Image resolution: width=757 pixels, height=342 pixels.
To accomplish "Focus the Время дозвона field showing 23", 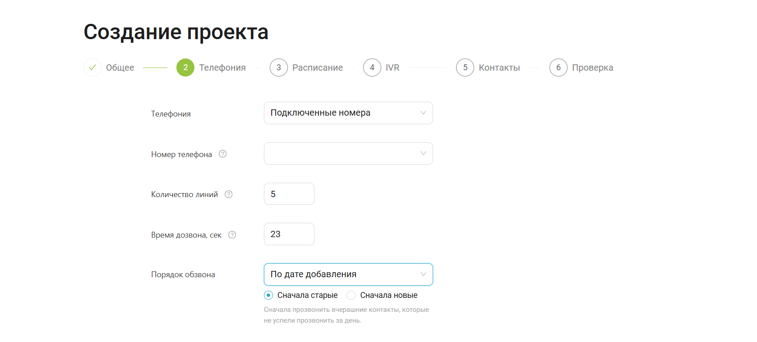I will tap(289, 234).
